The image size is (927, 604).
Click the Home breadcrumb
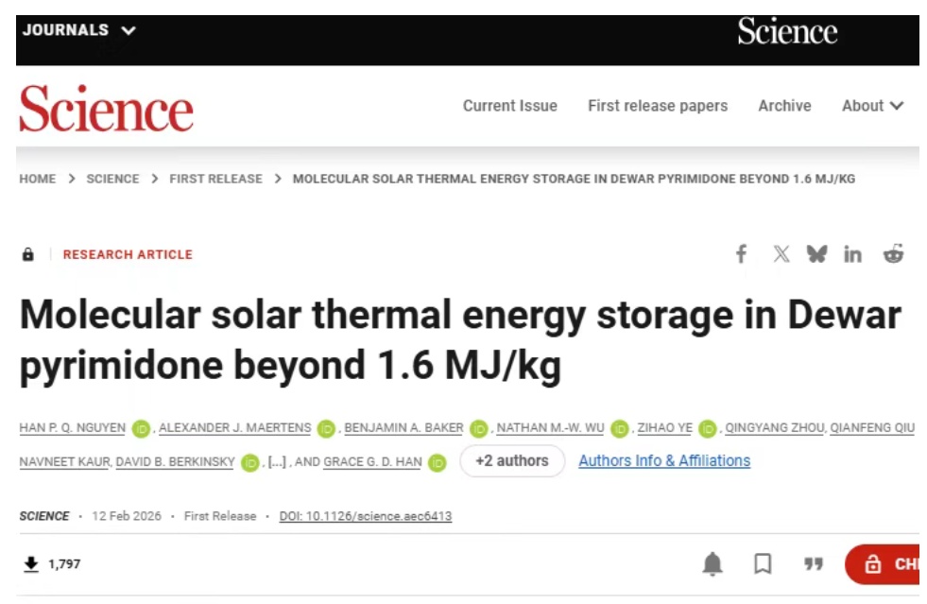click(38, 179)
